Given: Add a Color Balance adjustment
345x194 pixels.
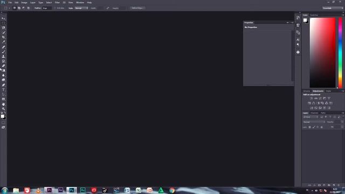Looking at the screenshot, I should pos(314,103).
